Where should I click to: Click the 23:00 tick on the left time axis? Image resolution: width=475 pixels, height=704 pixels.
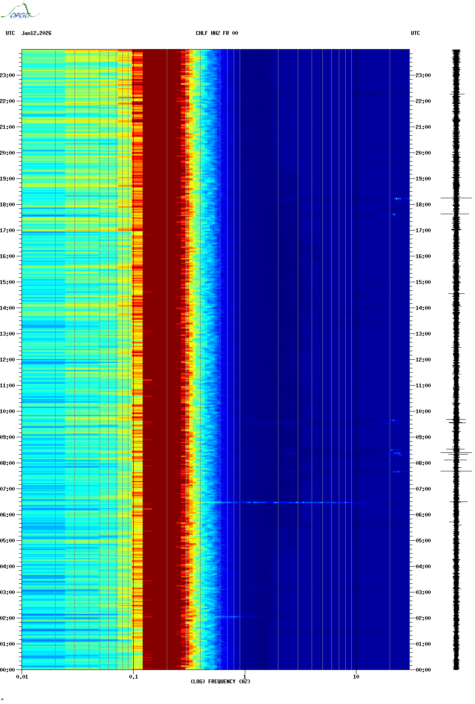click(8, 75)
